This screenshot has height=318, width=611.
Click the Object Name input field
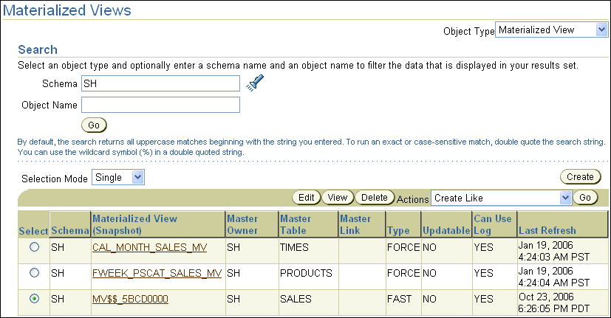tap(160, 105)
